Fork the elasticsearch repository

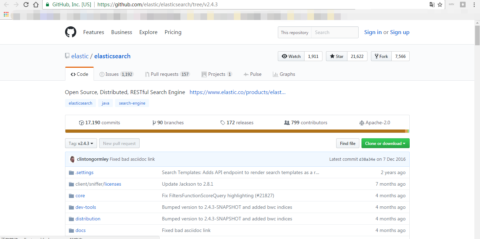pyautogui.click(x=381, y=57)
